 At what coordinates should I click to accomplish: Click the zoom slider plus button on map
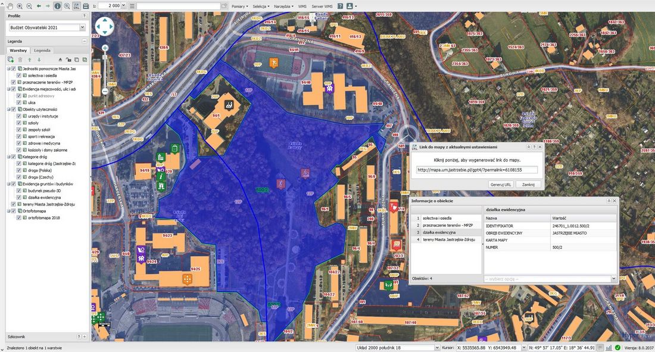click(x=105, y=48)
